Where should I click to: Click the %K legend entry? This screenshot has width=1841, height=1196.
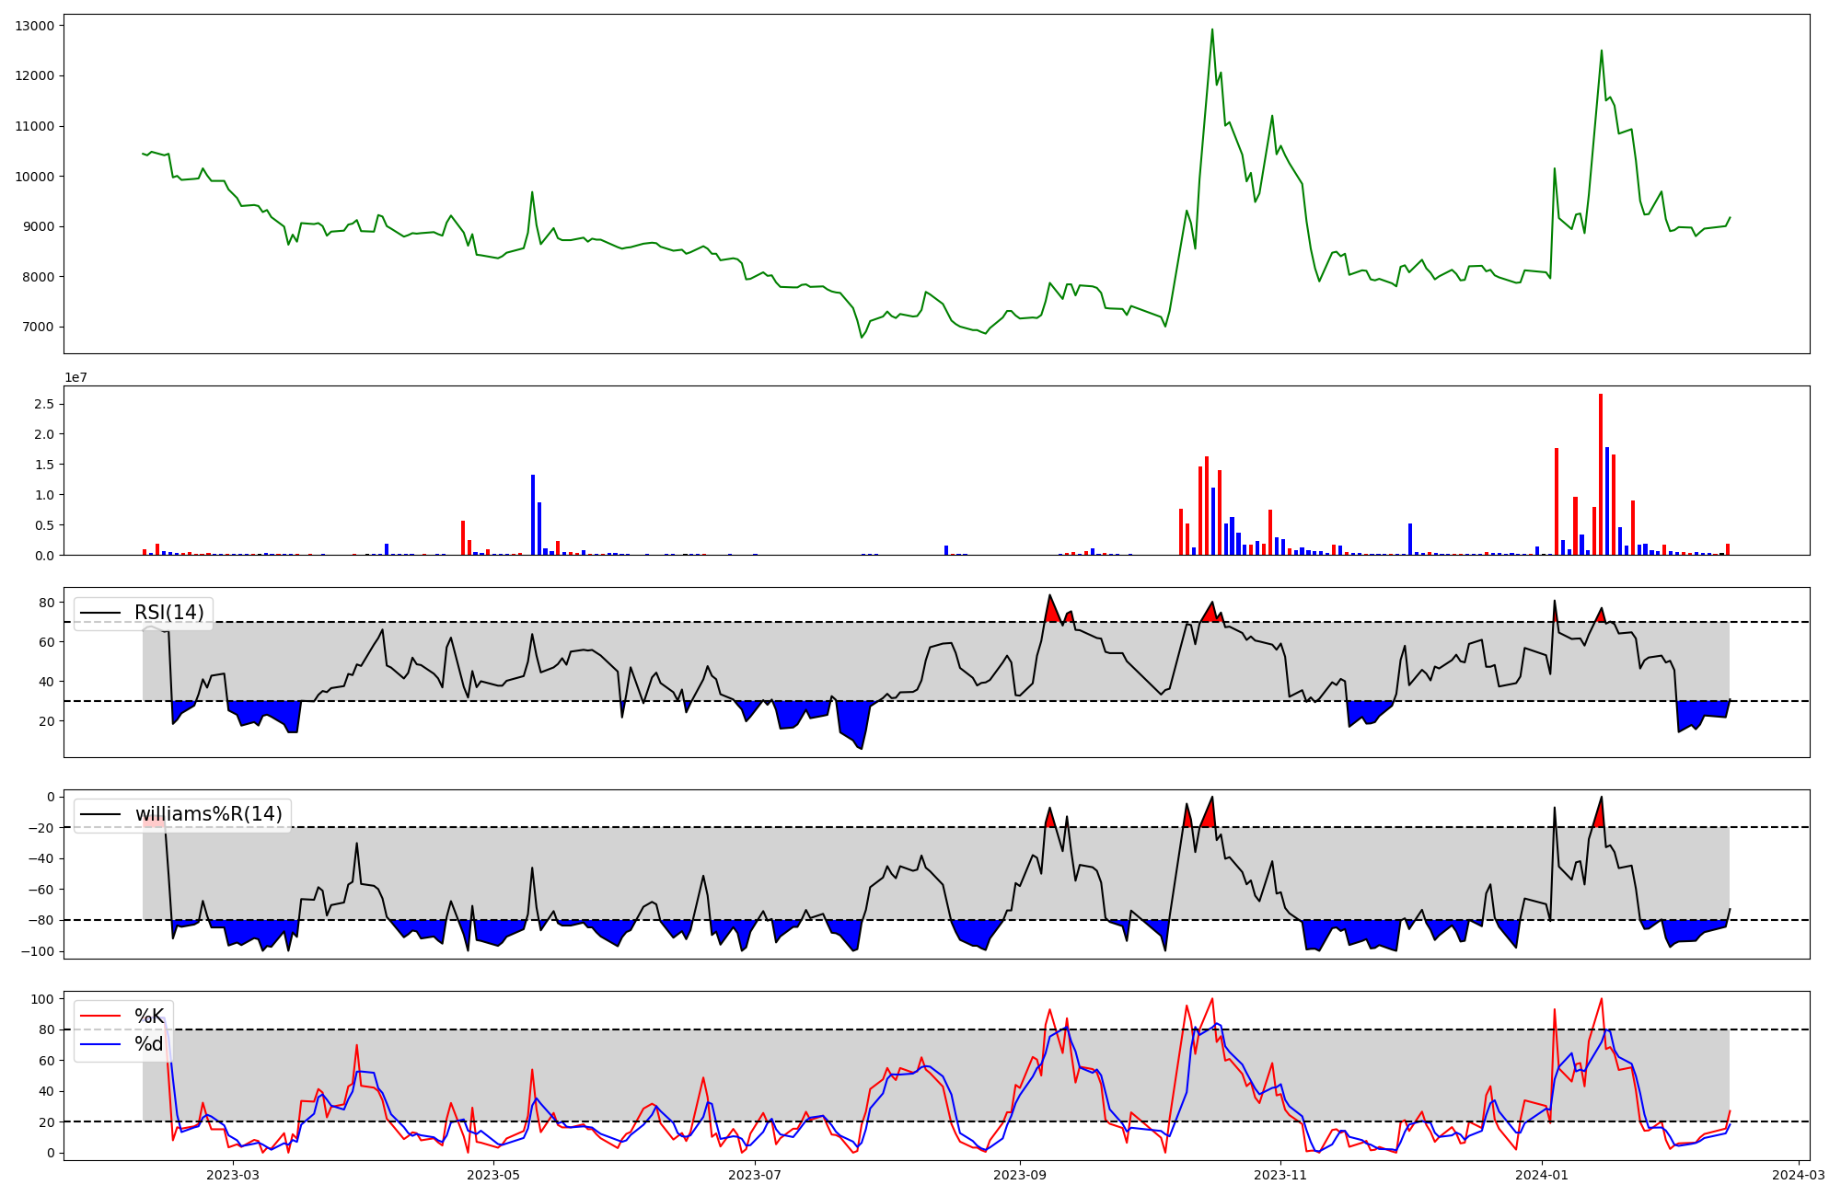pyautogui.click(x=149, y=1017)
